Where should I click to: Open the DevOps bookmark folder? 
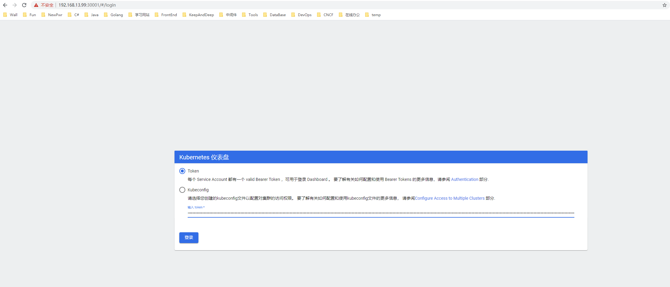coord(301,15)
